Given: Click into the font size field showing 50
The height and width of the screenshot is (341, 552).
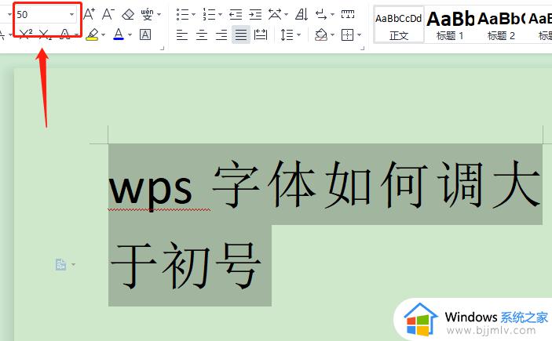Looking at the screenshot, I should point(41,14).
